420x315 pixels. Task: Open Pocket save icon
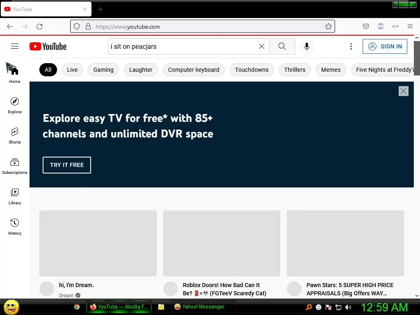(365, 26)
